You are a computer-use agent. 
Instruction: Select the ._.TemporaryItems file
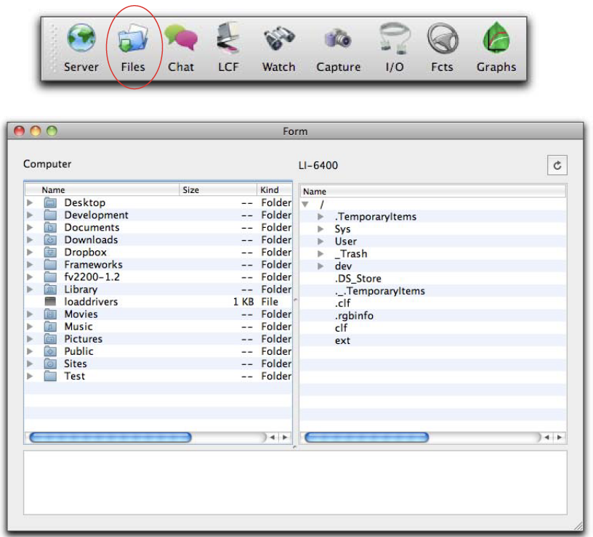(x=379, y=291)
